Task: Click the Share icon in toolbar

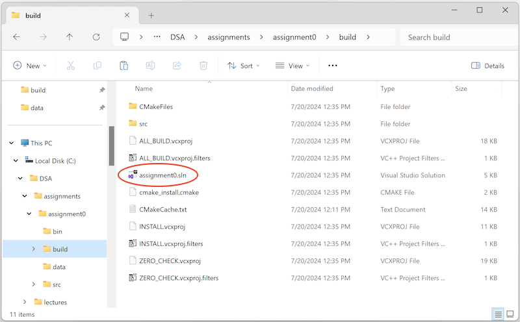Action: pyautogui.click(x=177, y=66)
